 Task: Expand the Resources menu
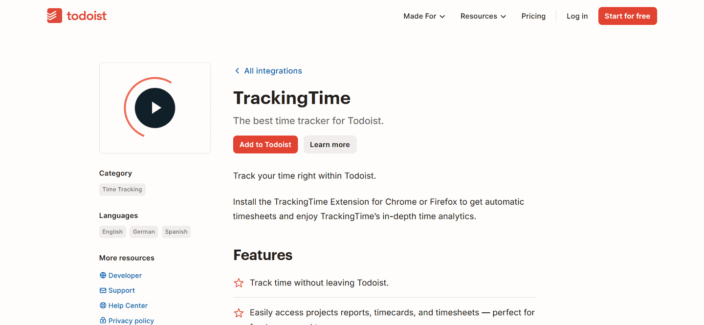click(483, 16)
